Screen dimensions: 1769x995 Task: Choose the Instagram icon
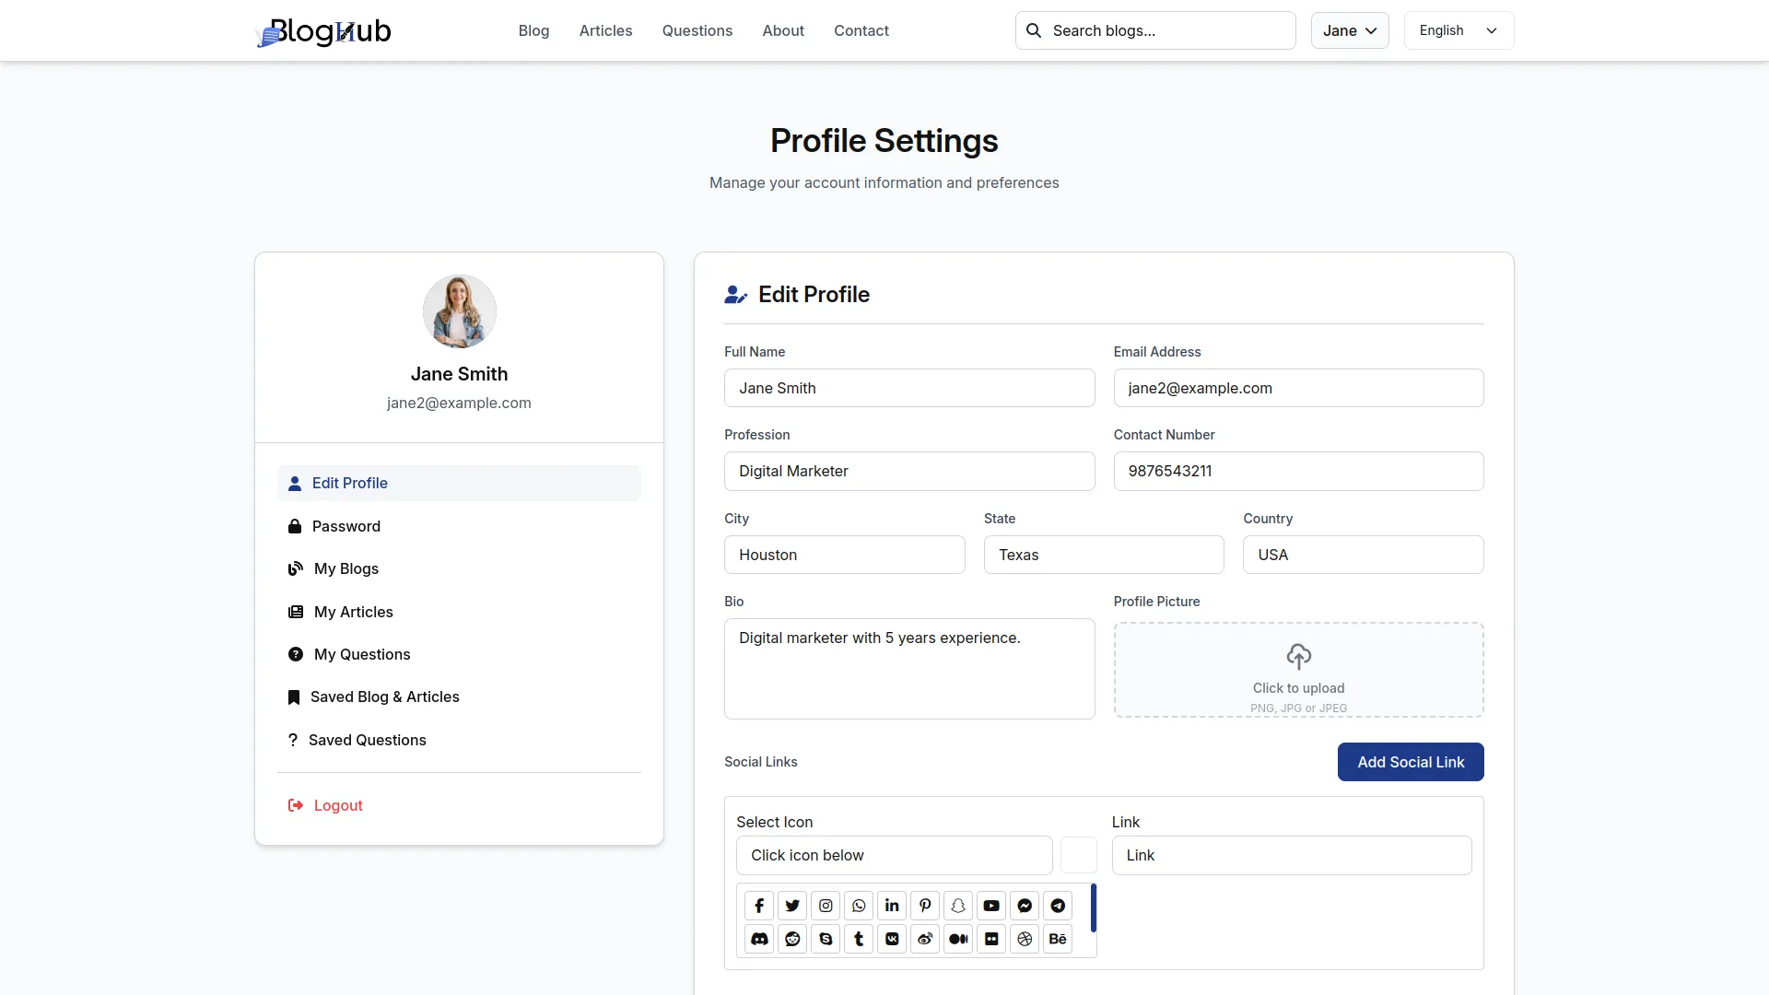[x=826, y=906]
